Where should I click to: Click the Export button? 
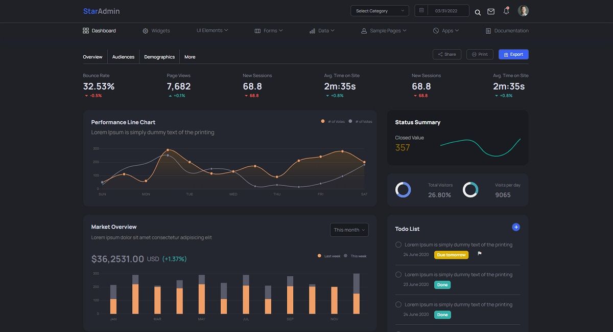513,54
